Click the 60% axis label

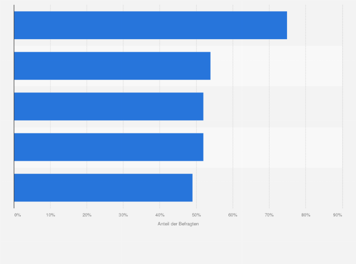(233, 215)
